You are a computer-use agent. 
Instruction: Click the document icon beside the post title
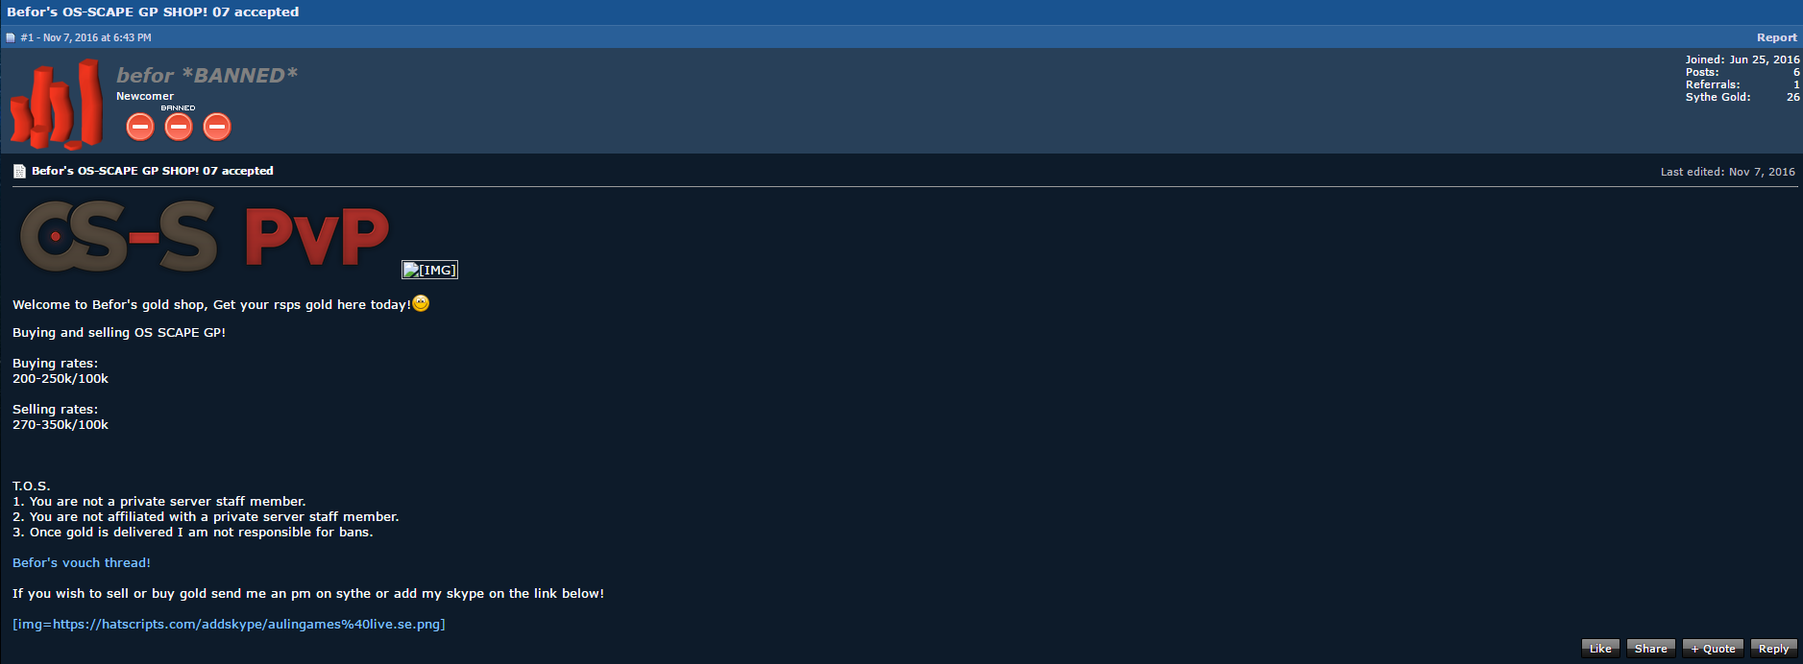(19, 171)
